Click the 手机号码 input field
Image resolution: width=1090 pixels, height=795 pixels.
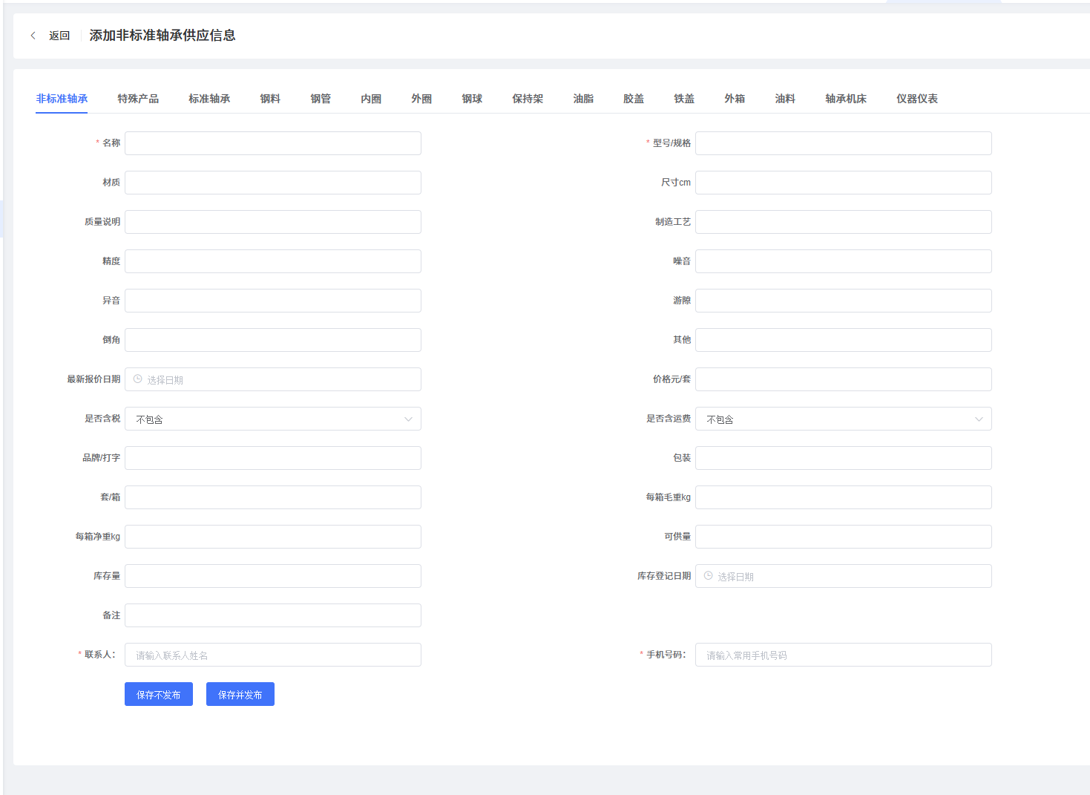[x=843, y=655]
